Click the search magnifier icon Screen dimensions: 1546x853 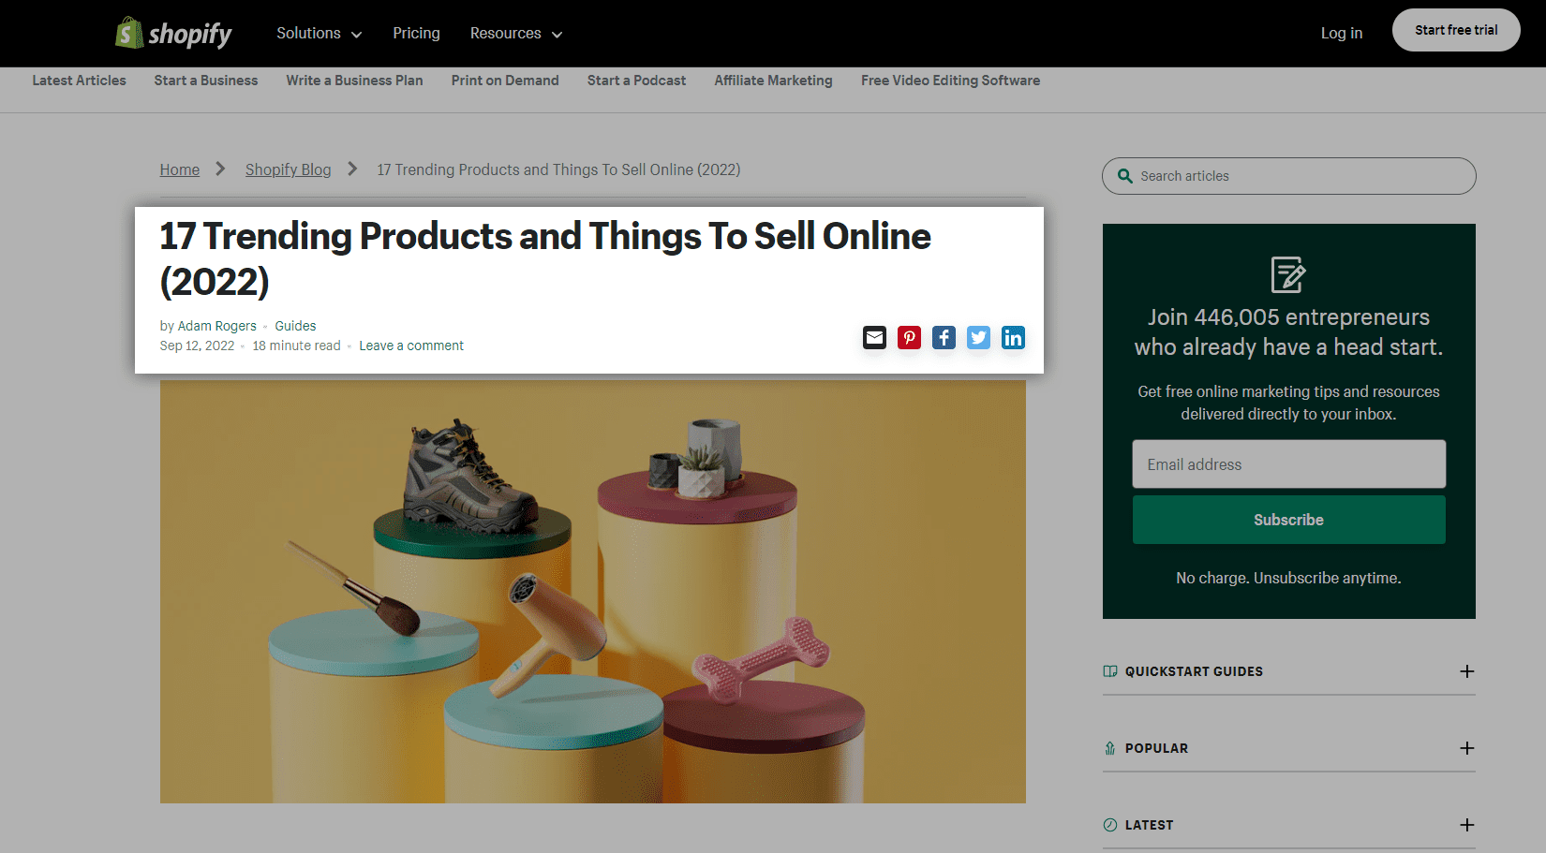click(x=1125, y=176)
